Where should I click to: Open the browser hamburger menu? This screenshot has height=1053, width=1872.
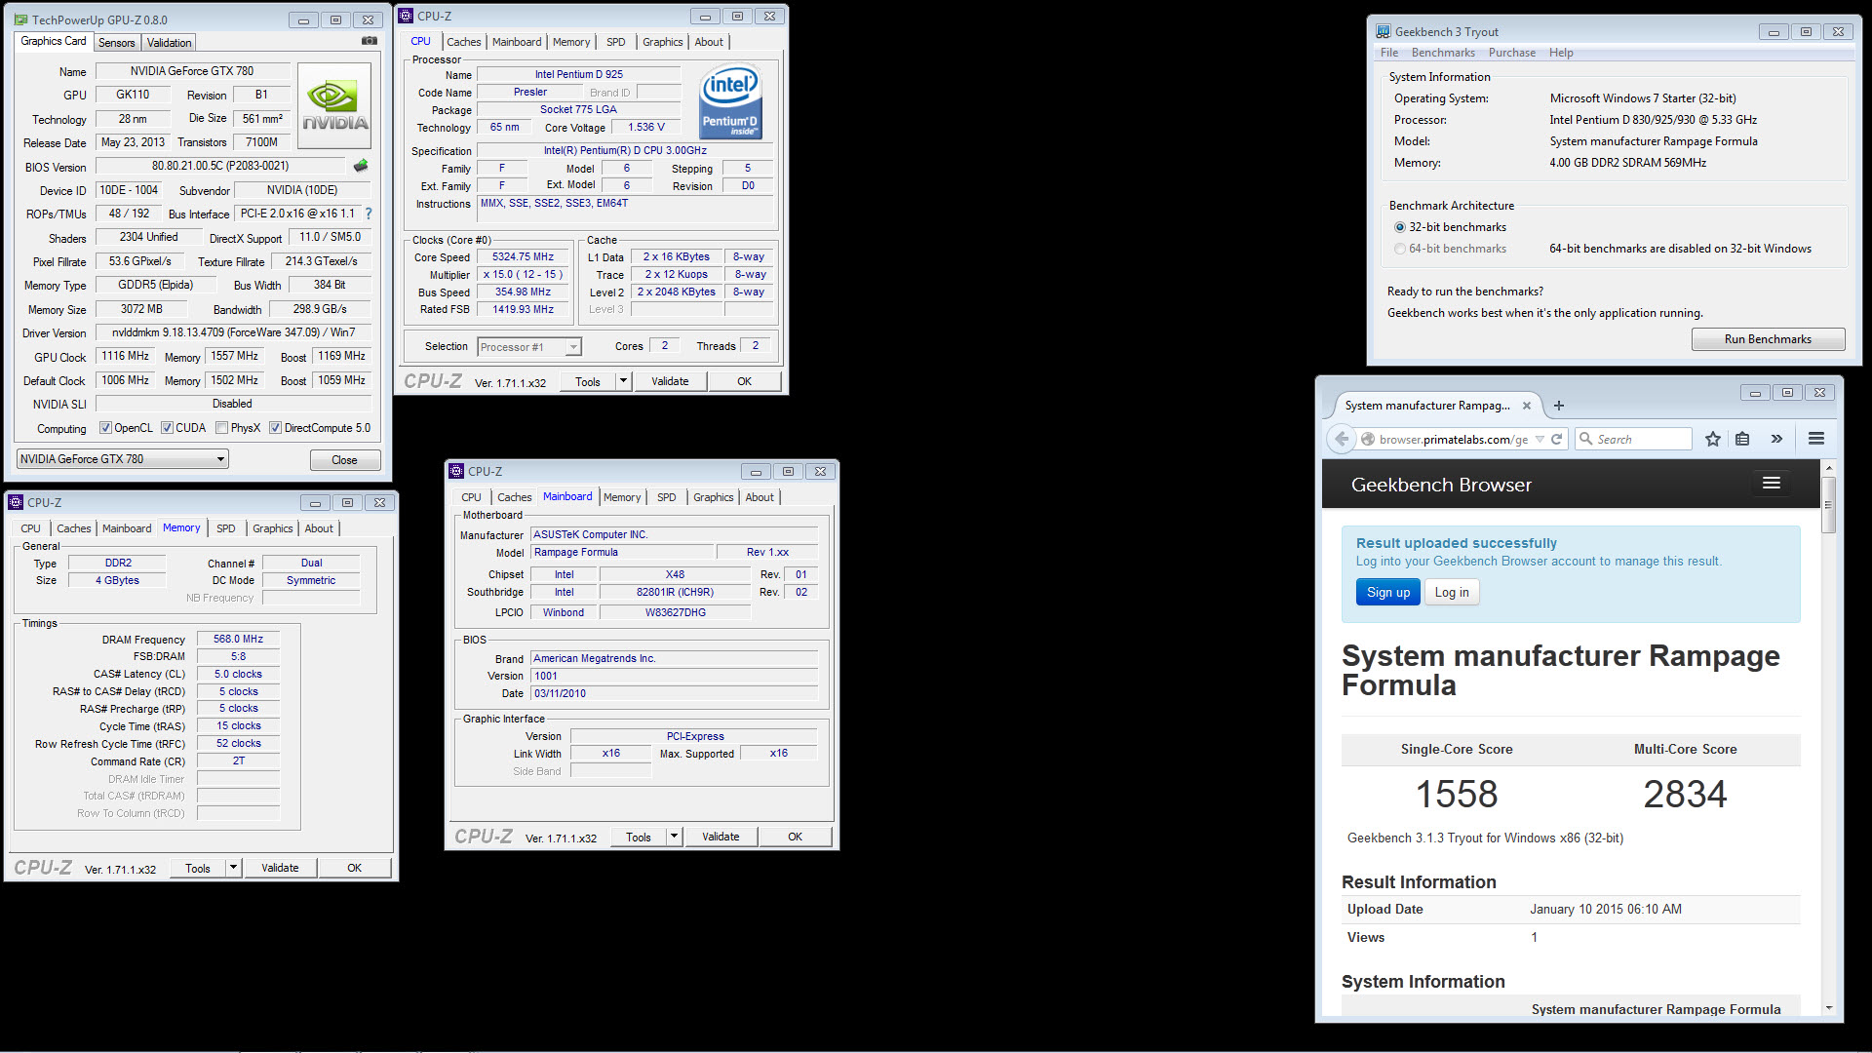(1815, 439)
